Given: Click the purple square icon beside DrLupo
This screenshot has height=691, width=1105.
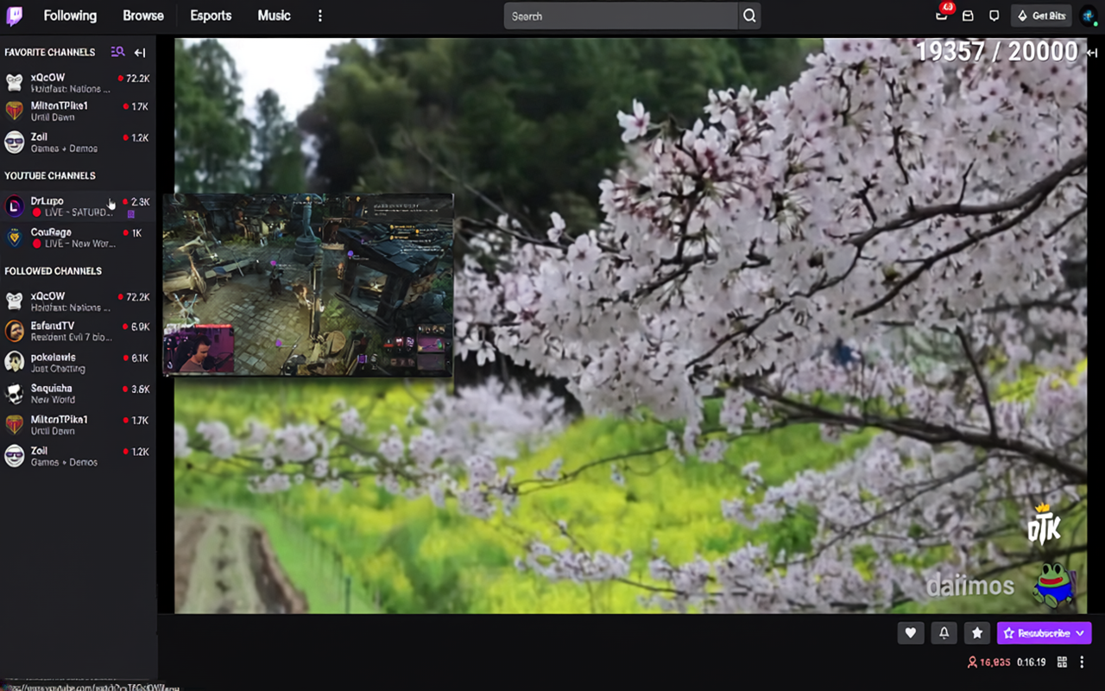Looking at the screenshot, I should click(x=131, y=213).
